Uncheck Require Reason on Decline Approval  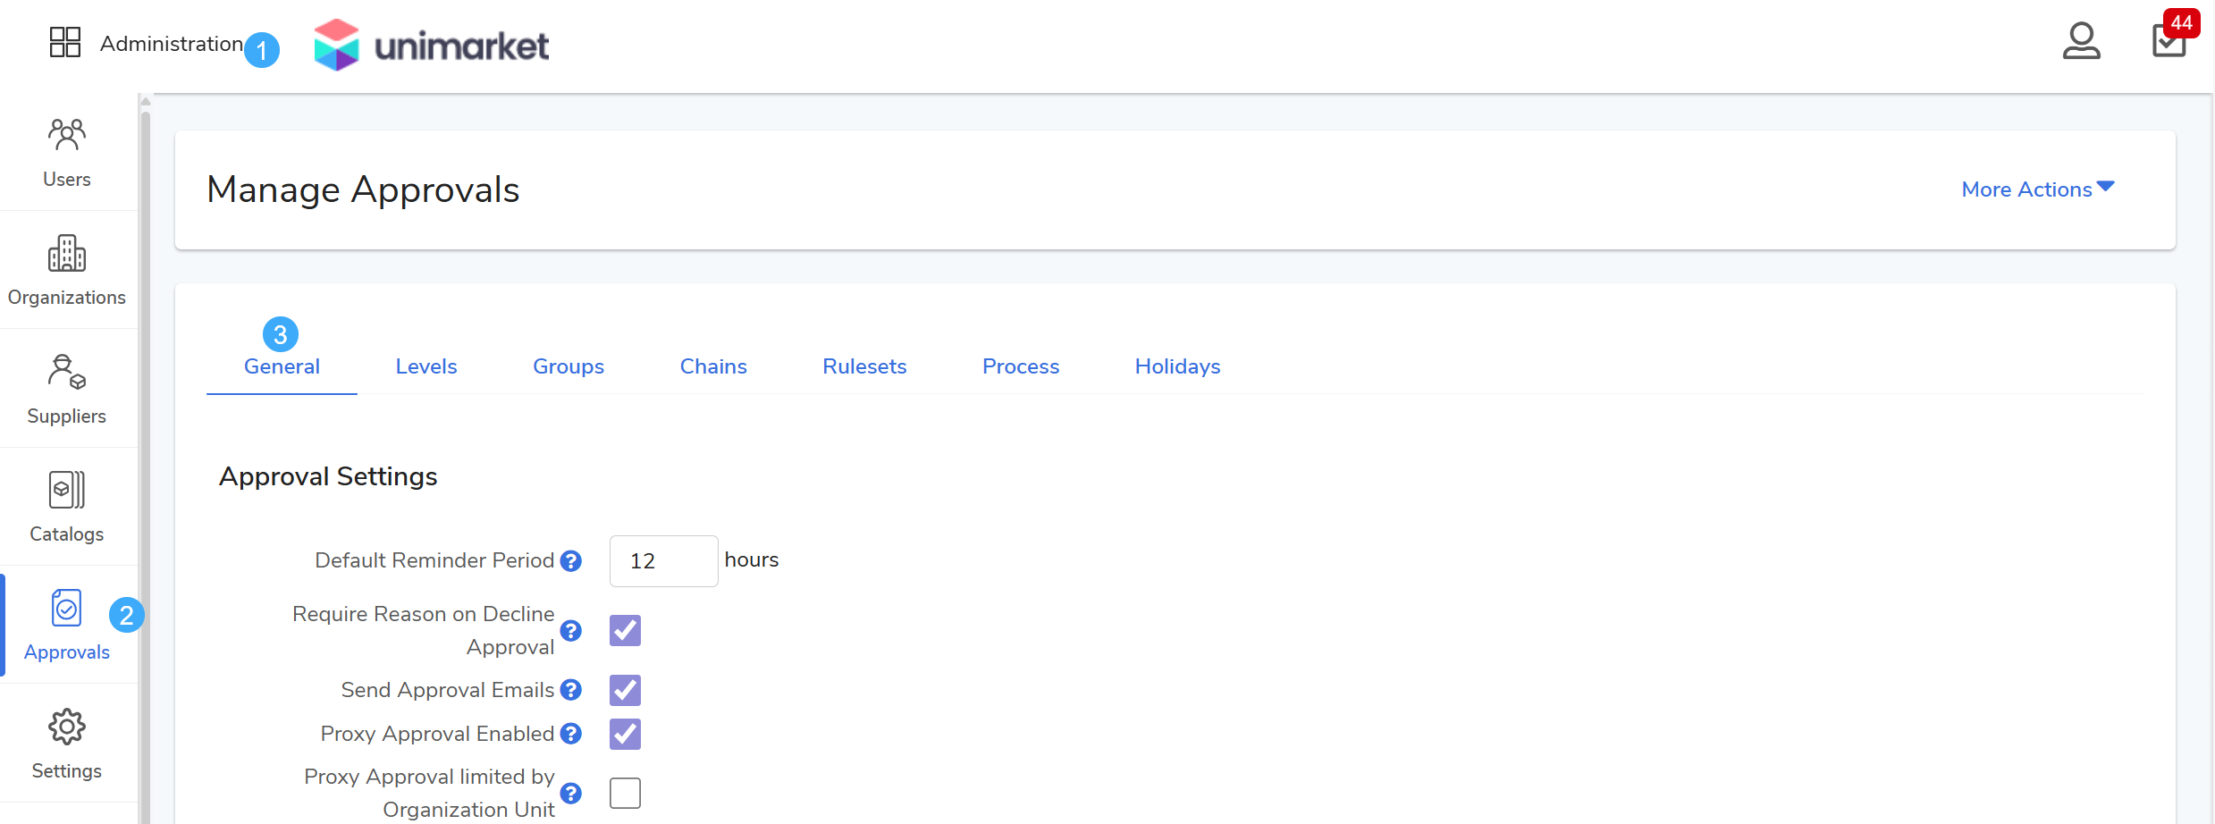point(625,631)
